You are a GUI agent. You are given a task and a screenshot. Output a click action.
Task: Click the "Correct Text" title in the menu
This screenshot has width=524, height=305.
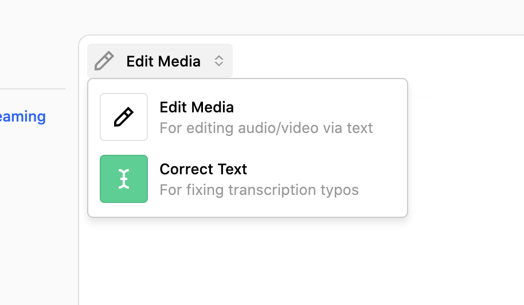203,169
